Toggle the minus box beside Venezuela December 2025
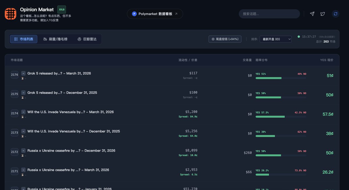This screenshot has height=190, width=349. (x=24, y=131)
